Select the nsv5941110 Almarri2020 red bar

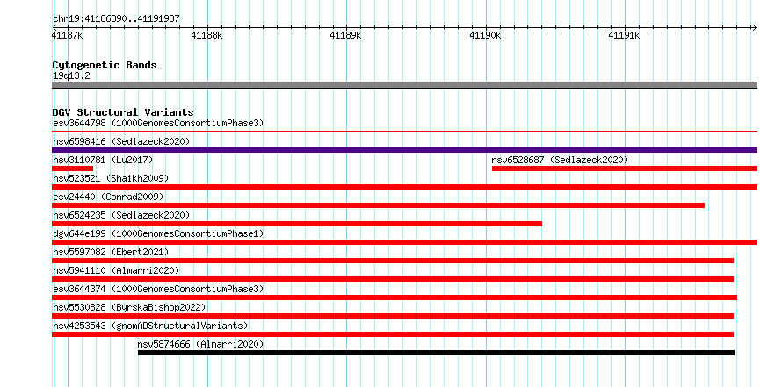click(x=393, y=279)
